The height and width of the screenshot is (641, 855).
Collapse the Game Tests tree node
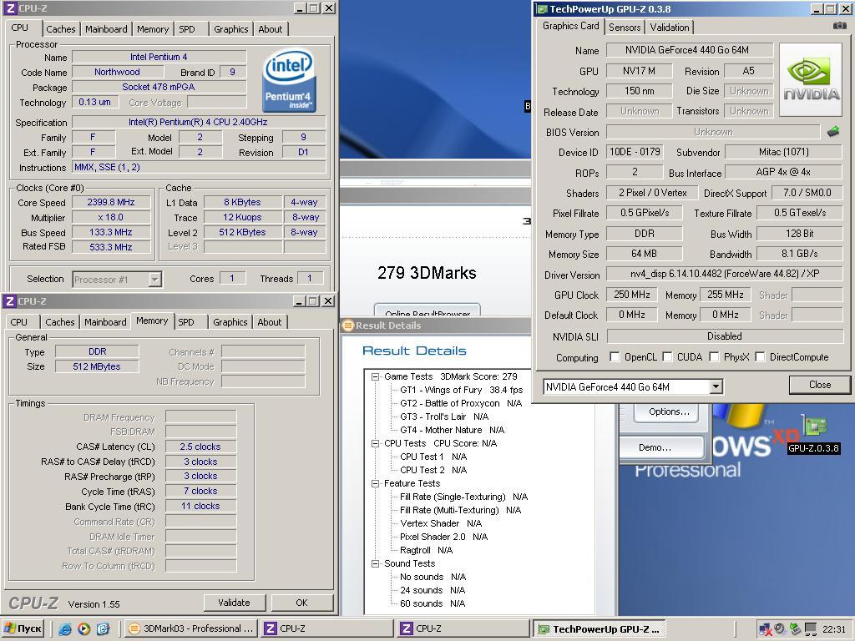click(375, 376)
